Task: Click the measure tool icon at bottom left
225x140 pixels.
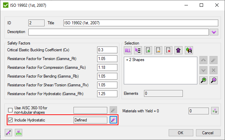Action: click(8, 132)
